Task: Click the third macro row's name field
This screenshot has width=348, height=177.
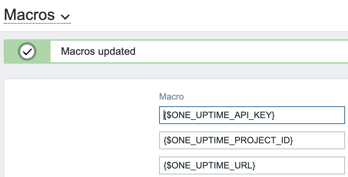Action: pyautogui.click(x=252, y=166)
